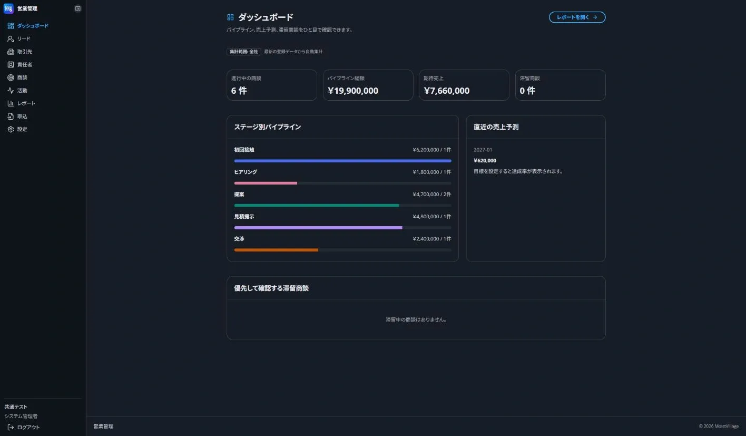Click the 期待売上 ¥7,660,000 card
The width and height of the screenshot is (746, 436).
click(464, 85)
